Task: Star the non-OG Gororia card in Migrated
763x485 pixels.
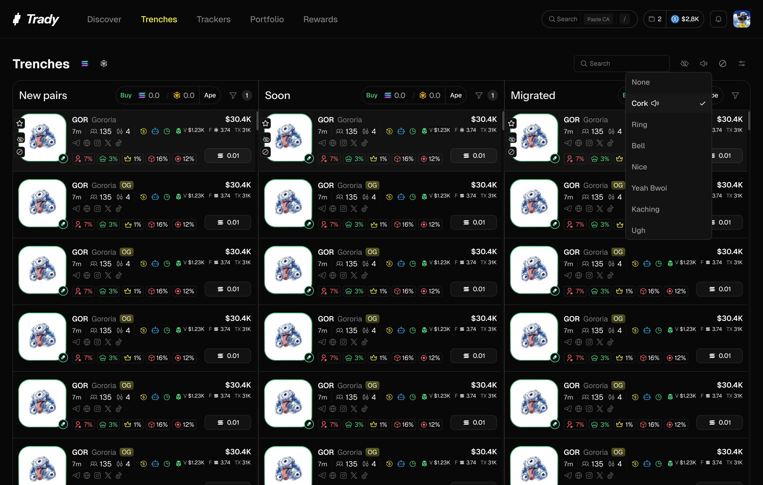Action: [x=511, y=123]
